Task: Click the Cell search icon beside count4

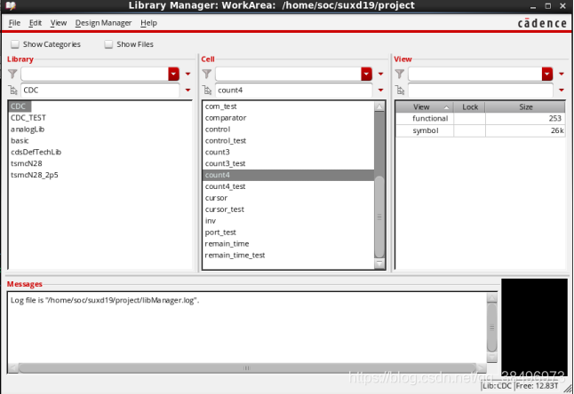Action: tap(207, 91)
